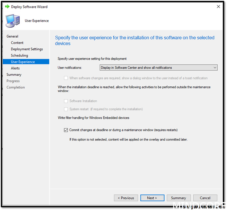Go back with the Previous button
This screenshot has height=210, width=227.
pos(126,198)
